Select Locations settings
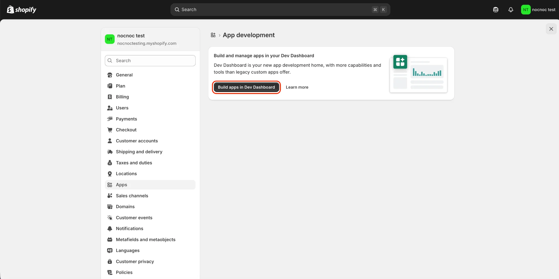 (x=150, y=174)
